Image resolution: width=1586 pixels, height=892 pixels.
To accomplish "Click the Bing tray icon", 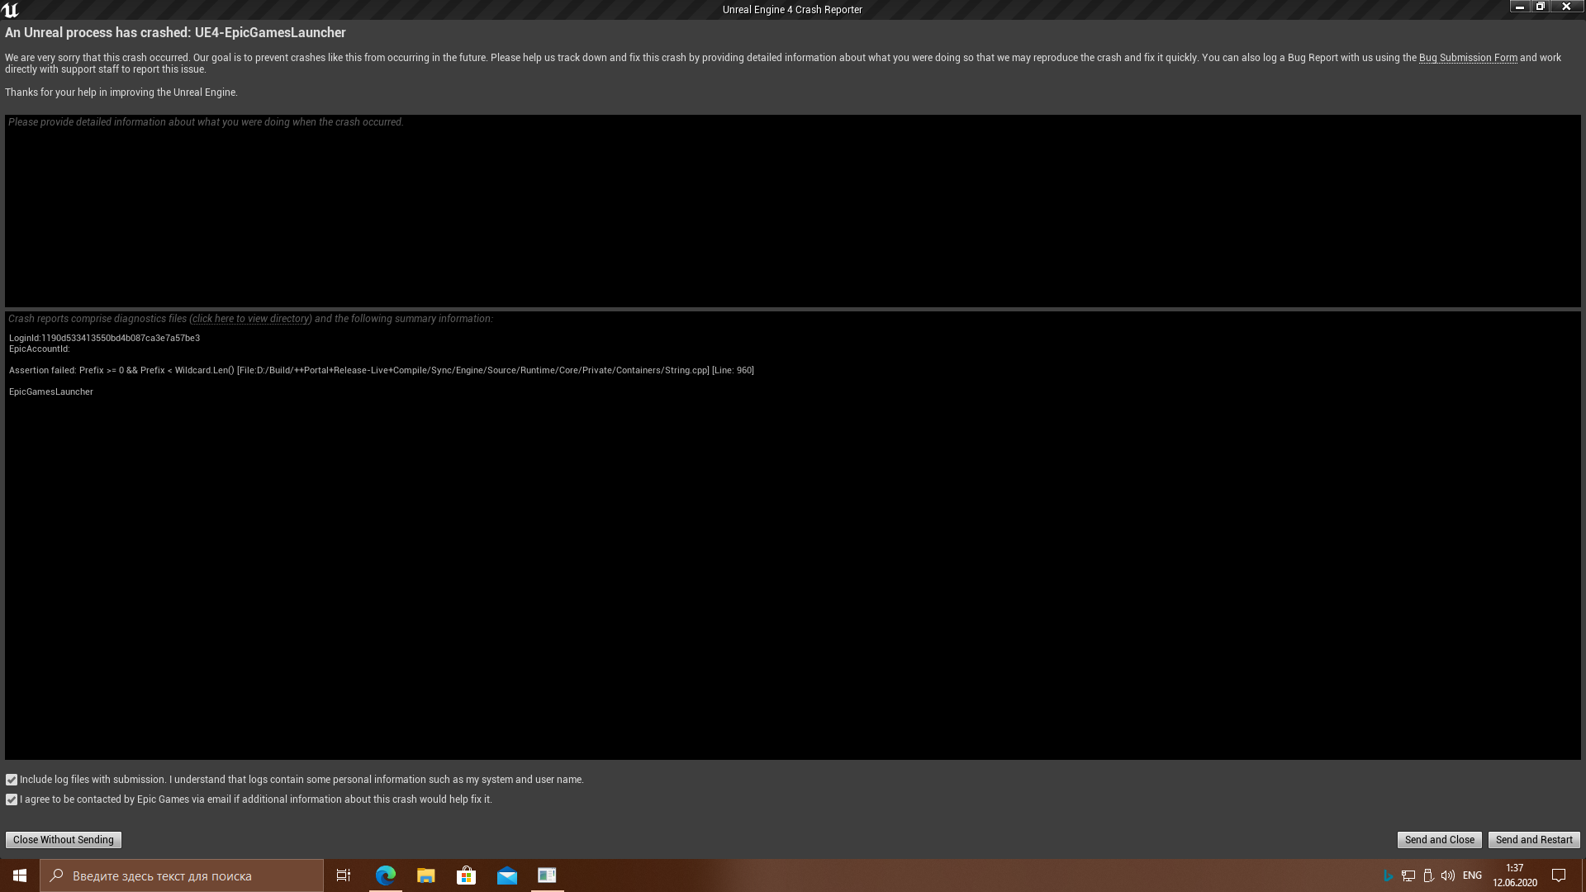I will [x=1388, y=875].
